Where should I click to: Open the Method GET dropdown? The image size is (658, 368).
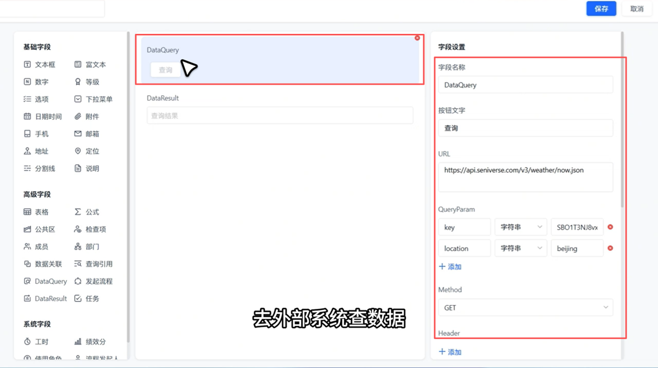pyautogui.click(x=525, y=308)
